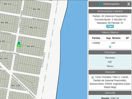
Task: Click the Mz 51 block label
Action: click(x=7, y=4)
